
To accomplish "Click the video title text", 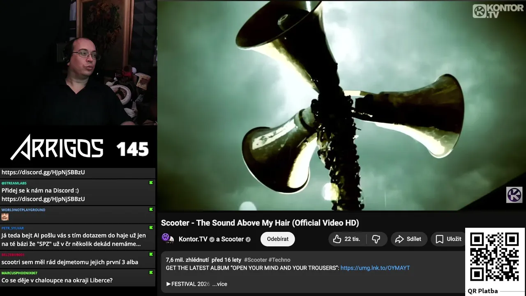I will (x=260, y=223).
